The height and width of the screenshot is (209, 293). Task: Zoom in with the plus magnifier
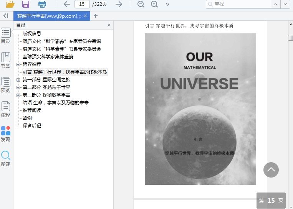(154, 4)
